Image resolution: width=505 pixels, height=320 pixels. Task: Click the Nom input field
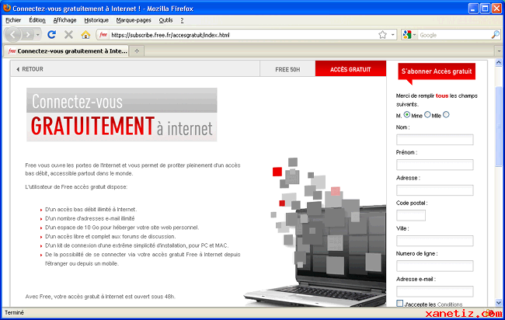click(x=435, y=140)
